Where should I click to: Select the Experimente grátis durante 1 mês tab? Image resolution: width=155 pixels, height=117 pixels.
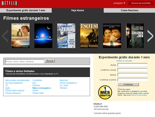[26, 10]
